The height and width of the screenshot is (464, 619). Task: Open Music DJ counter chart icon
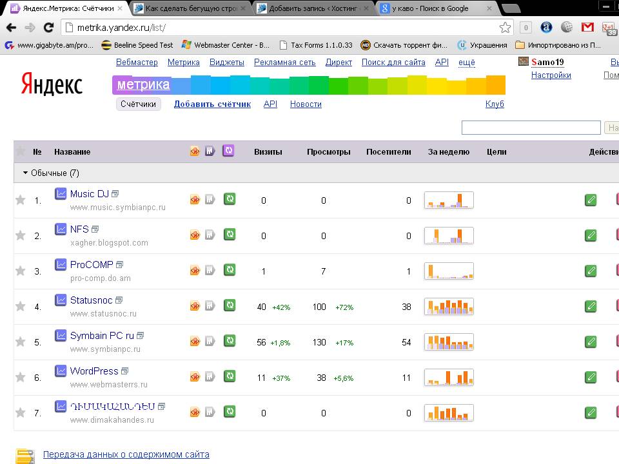[x=61, y=194]
